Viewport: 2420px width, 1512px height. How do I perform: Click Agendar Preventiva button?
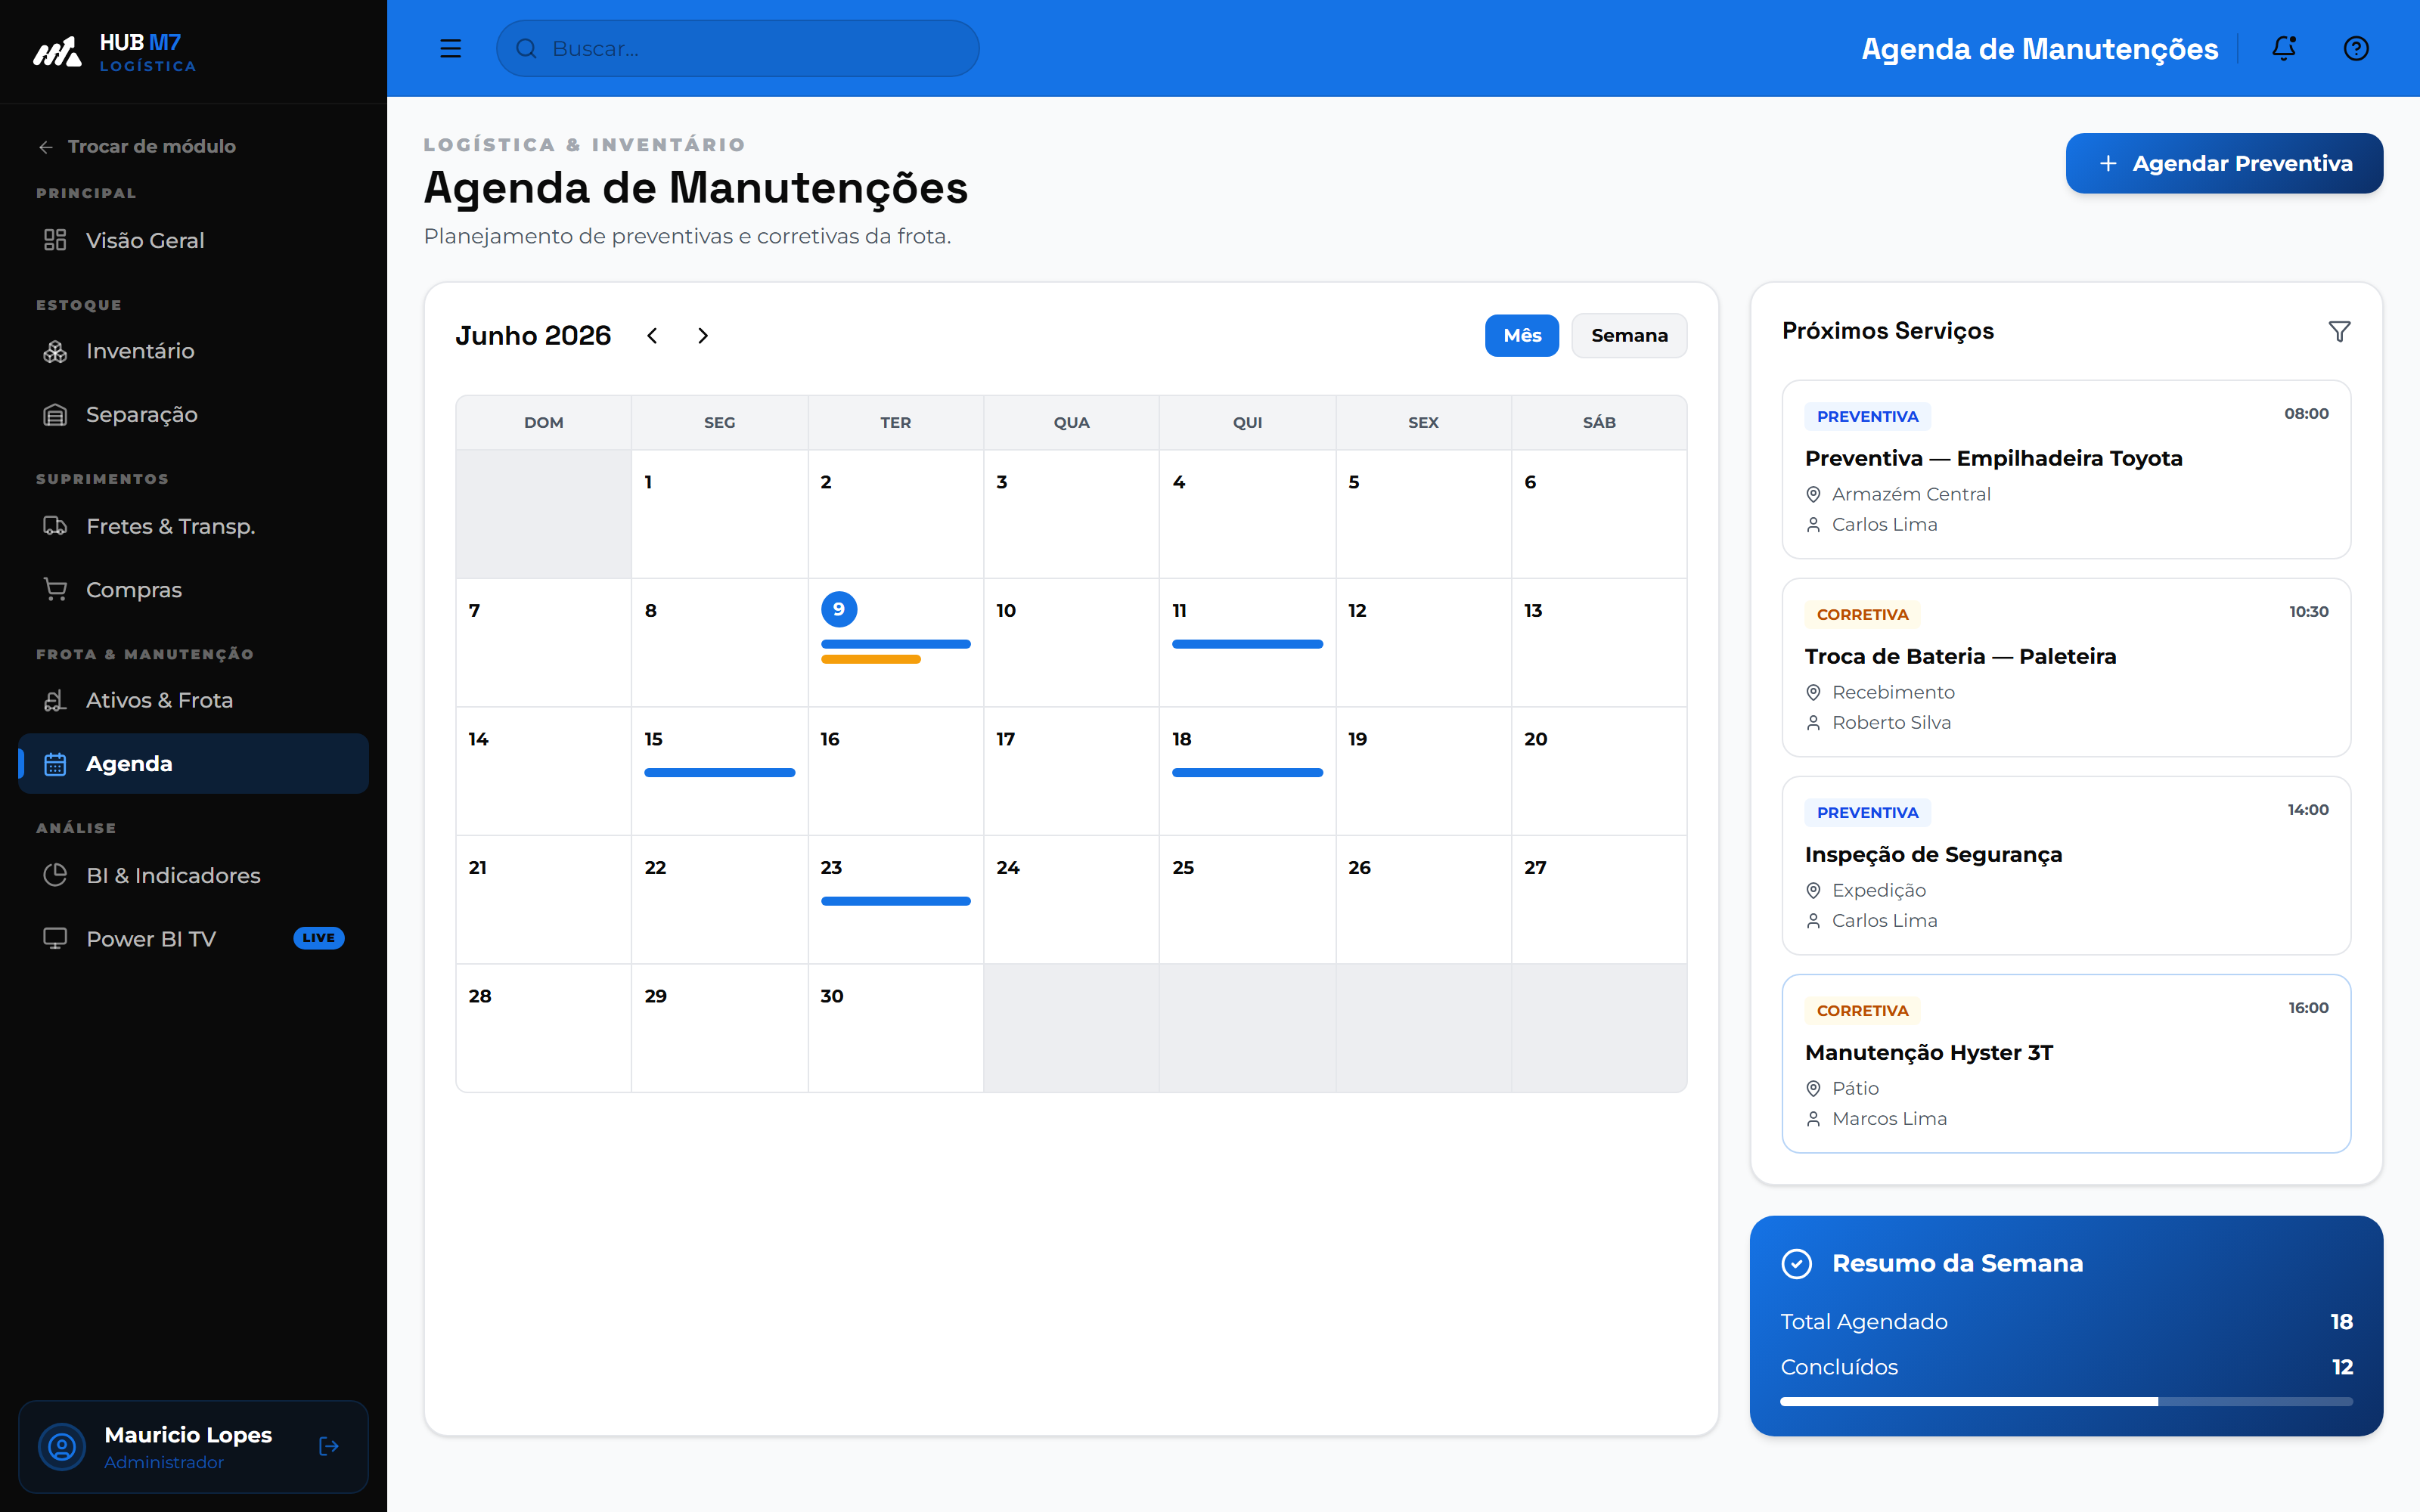pyautogui.click(x=2224, y=163)
